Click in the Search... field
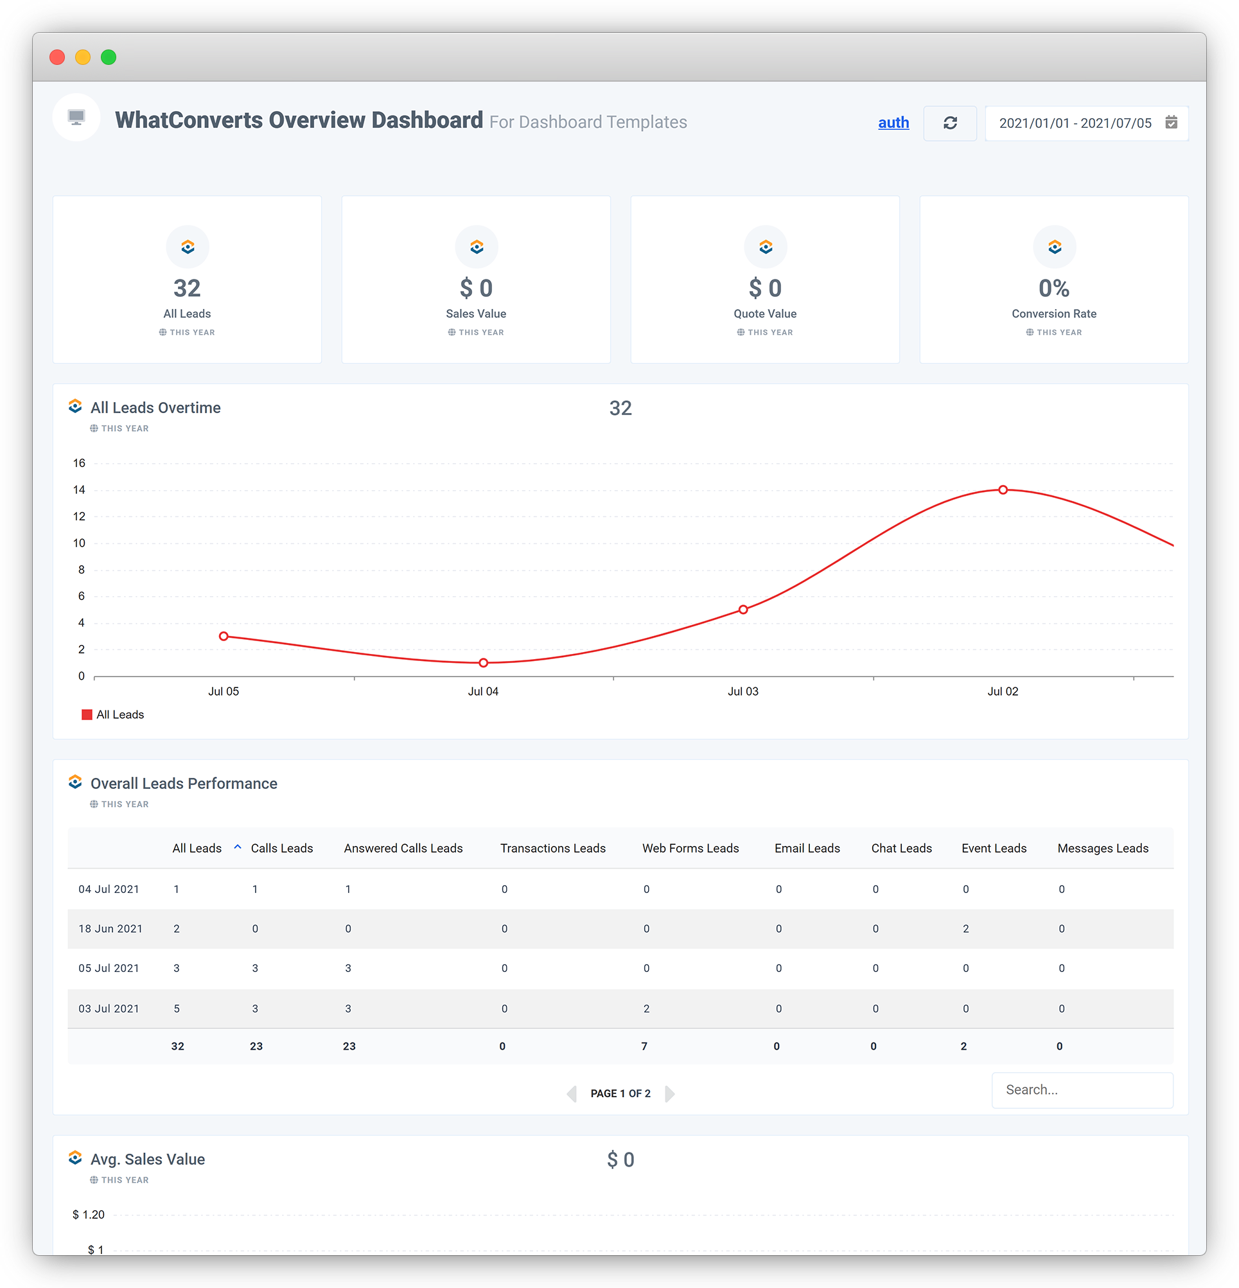Viewport: 1239px width, 1288px height. coord(1082,1090)
